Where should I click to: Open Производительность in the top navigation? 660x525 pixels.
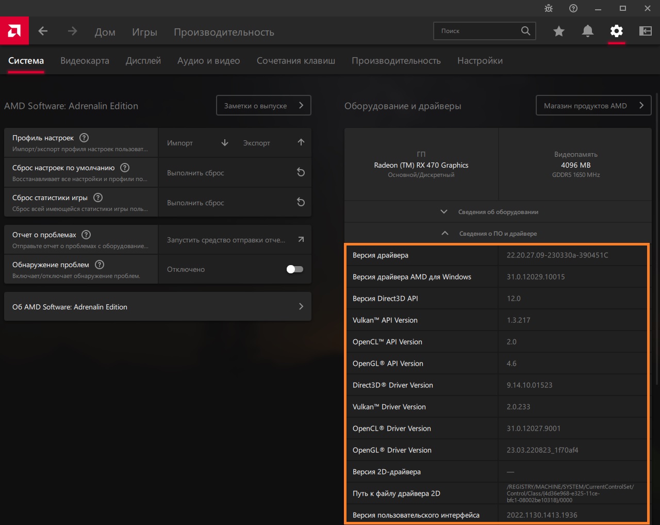pos(224,32)
